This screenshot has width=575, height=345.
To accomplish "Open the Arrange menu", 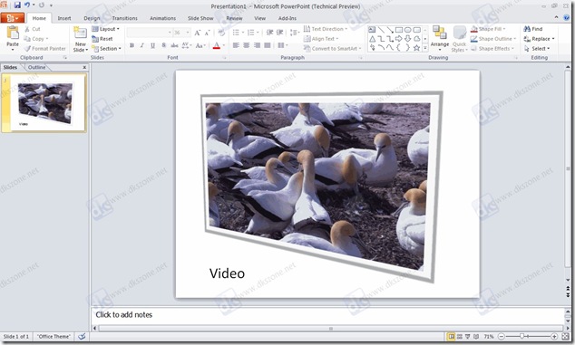I will click(x=440, y=38).
